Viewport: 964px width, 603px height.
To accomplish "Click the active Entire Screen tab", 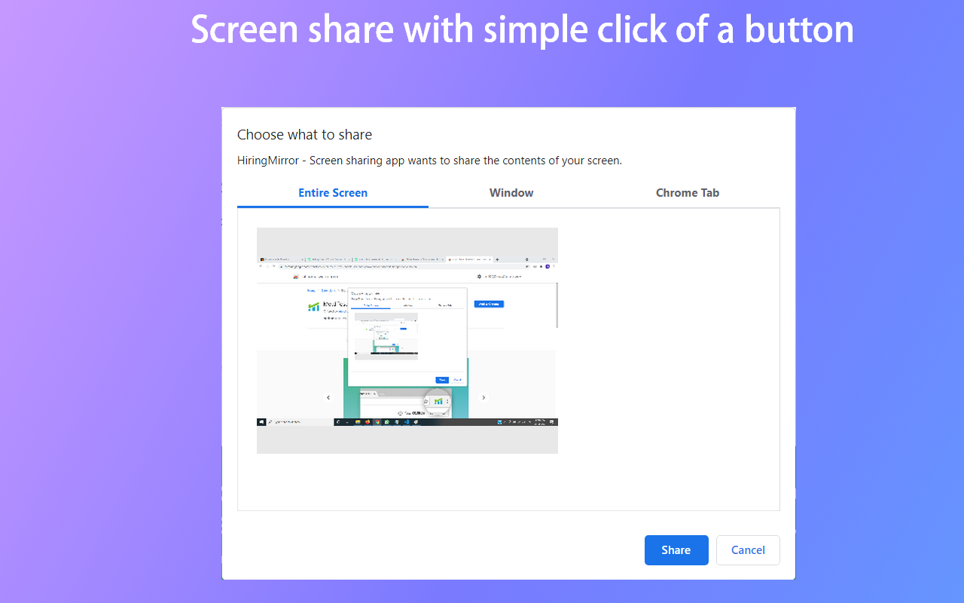I will [x=332, y=193].
